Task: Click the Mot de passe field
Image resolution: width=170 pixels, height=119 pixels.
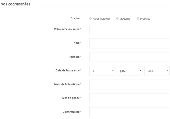Action: (x=129, y=98)
